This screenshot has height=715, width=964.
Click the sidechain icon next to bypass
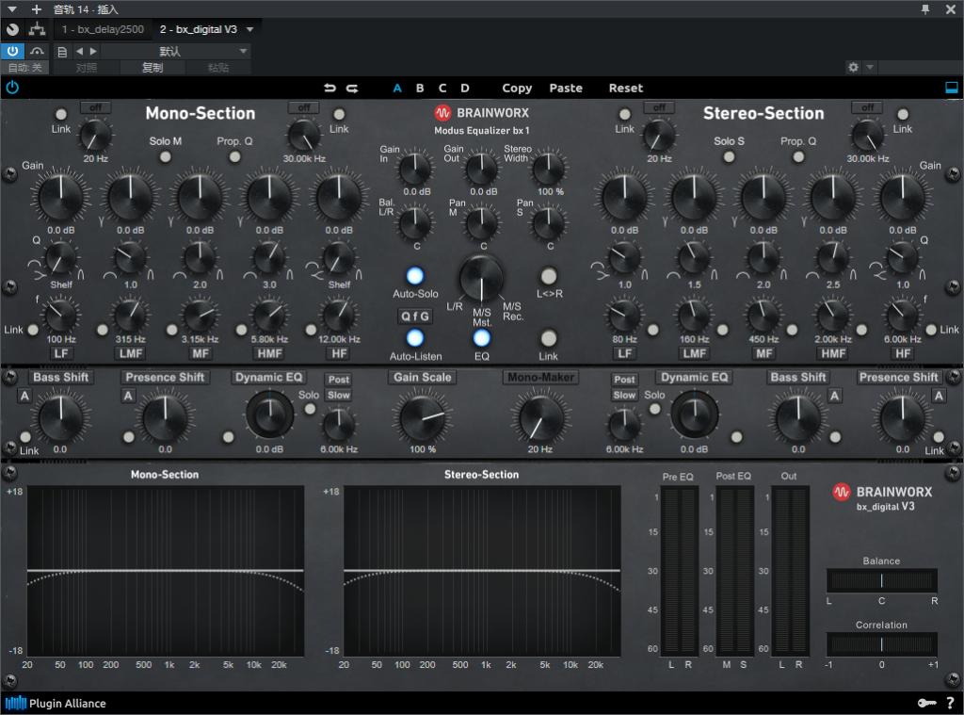click(x=37, y=51)
